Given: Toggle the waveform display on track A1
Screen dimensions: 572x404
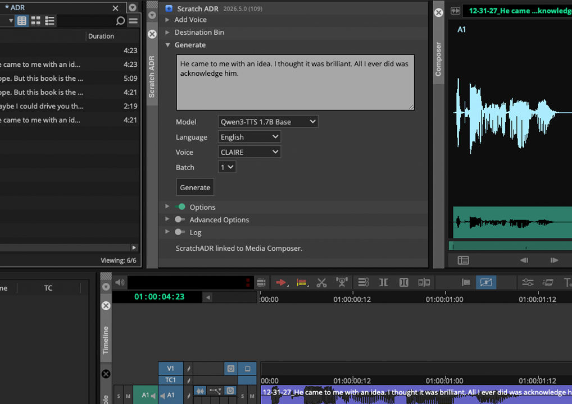Looking at the screenshot, I should pyautogui.click(x=200, y=391).
